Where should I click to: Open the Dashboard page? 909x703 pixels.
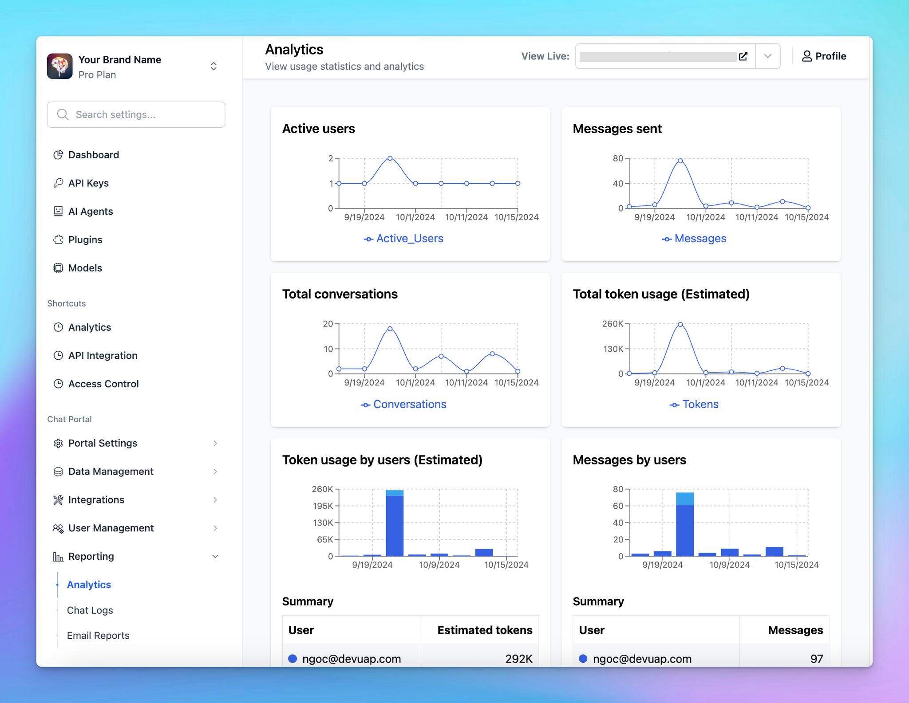coord(94,155)
